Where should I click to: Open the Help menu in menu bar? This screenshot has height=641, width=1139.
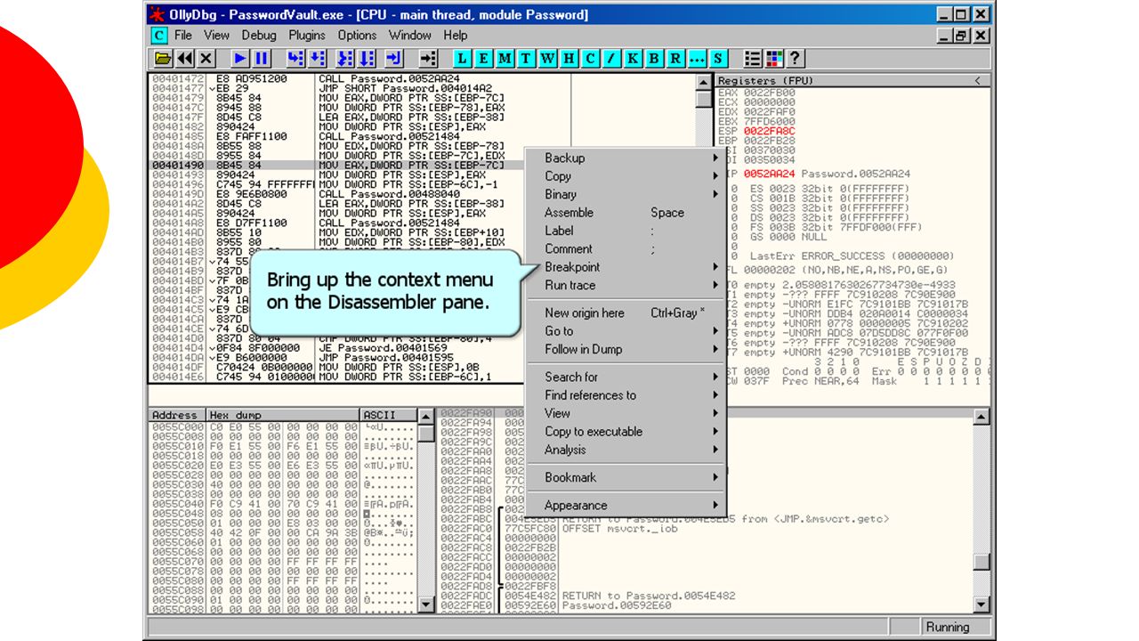(x=456, y=36)
